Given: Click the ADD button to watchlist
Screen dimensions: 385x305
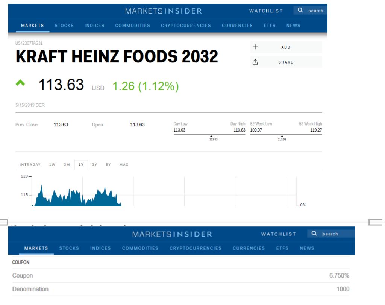Looking at the screenshot, I should pyautogui.click(x=286, y=47).
